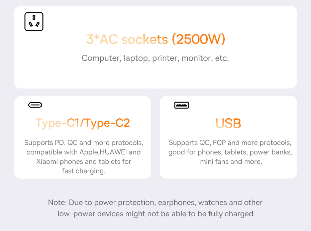Image resolution: width=311 pixels, height=231 pixels.
Task: Click the "Supports QC, FCP and more protocols" line
Action: coord(230,143)
